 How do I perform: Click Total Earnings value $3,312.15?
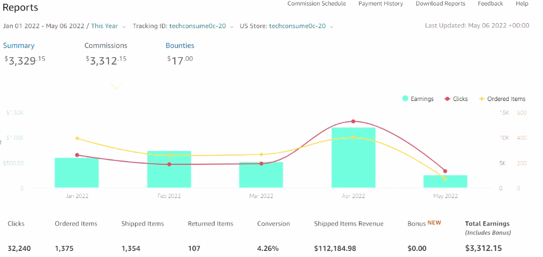[483, 248]
